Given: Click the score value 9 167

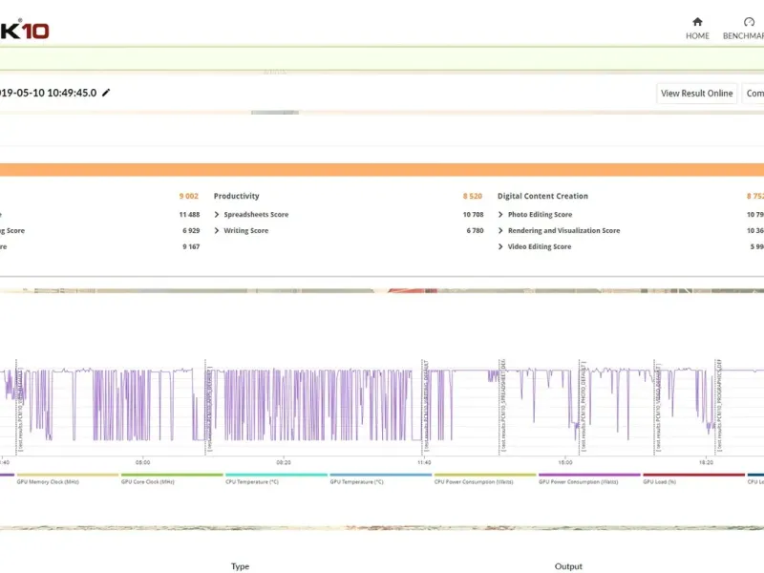Looking at the screenshot, I should (191, 246).
